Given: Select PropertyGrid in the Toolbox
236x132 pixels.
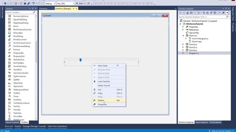Looking at the screenshot, I should click(19, 56).
